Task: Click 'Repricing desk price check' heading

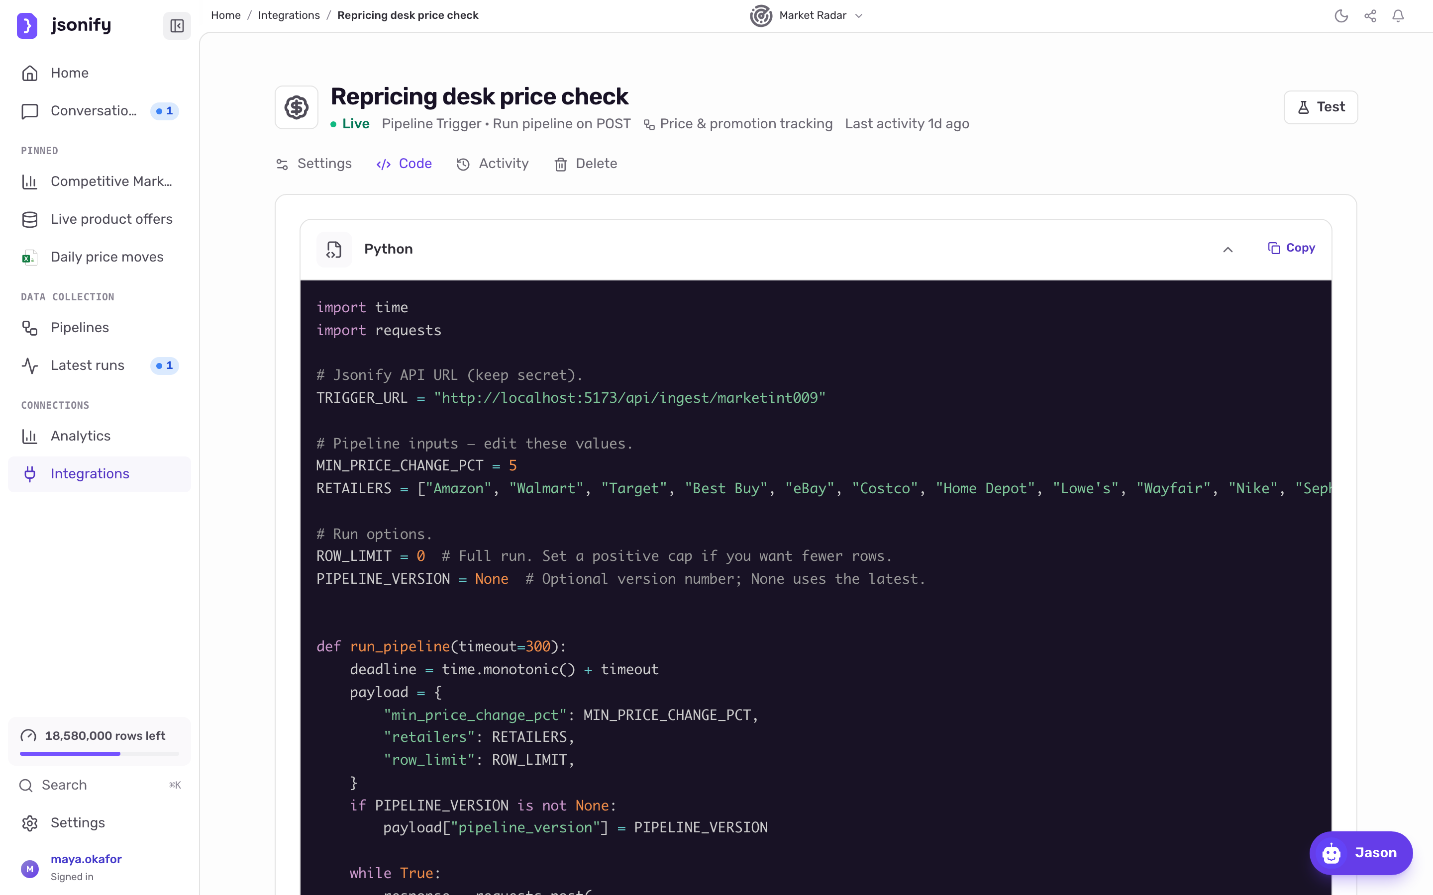Action: click(x=480, y=96)
